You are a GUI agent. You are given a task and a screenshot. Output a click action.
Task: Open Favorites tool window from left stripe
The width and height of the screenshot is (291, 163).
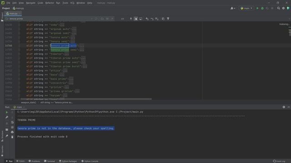coord(2,151)
